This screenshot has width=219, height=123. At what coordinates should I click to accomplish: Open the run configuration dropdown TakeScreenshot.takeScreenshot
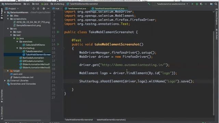click(171, 4)
